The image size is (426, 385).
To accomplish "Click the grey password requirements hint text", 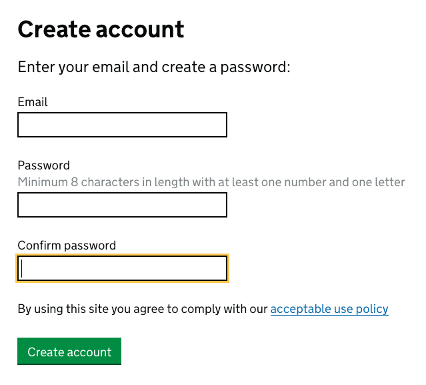I will coord(211,182).
